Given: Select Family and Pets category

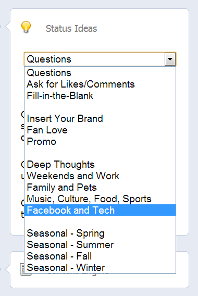Looking at the screenshot, I should pyautogui.click(x=100, y=188).
